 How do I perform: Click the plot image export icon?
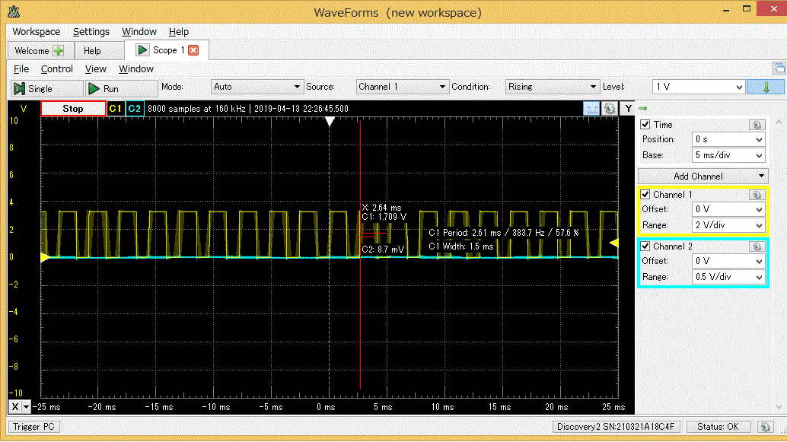click(x=591, y=108)
